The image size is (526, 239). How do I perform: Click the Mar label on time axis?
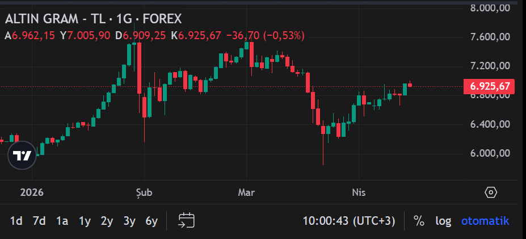(x=246, y=193)
